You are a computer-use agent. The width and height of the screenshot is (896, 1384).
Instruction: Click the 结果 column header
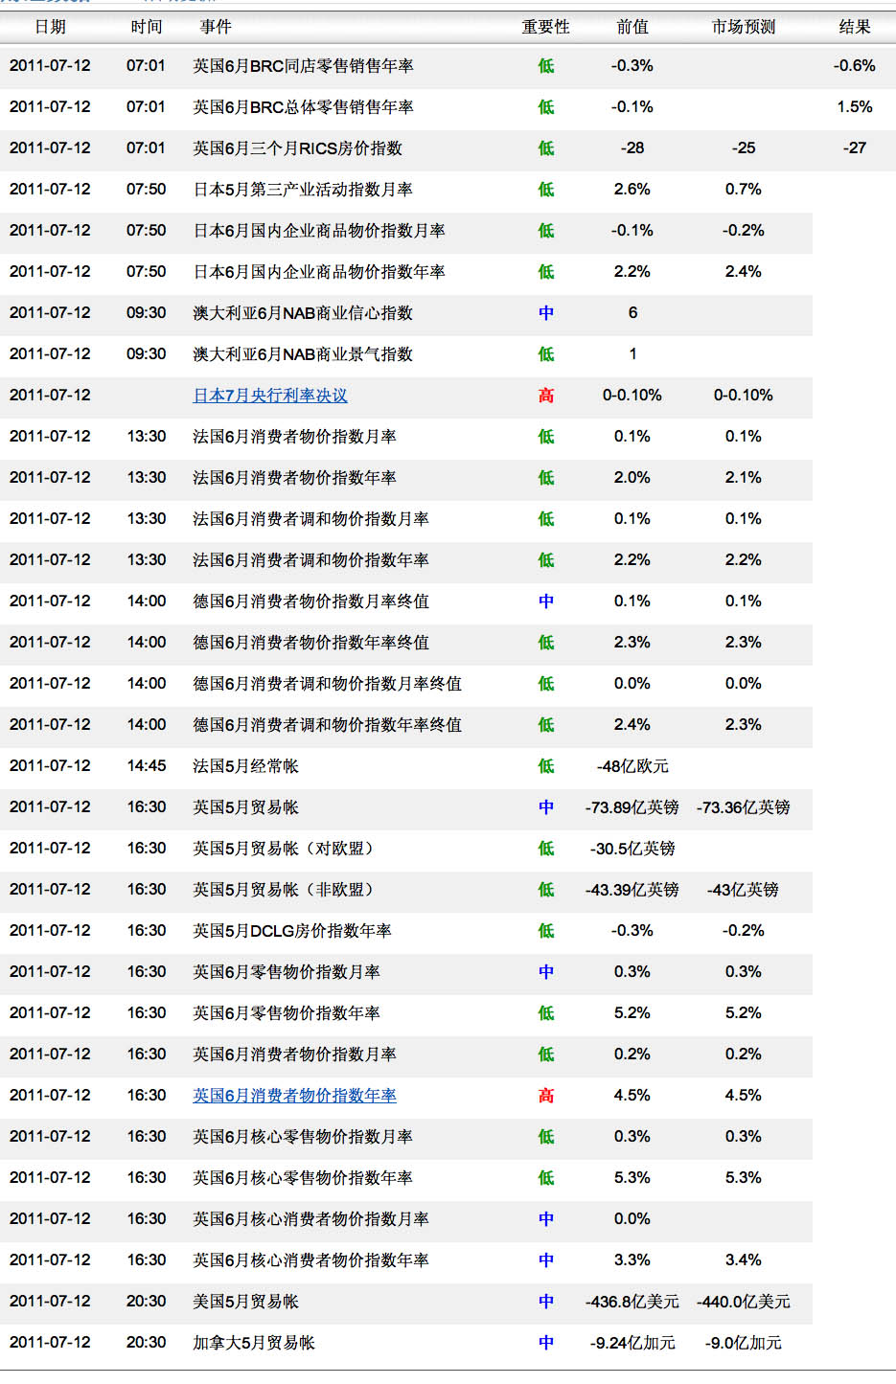[x=855, y=27]
